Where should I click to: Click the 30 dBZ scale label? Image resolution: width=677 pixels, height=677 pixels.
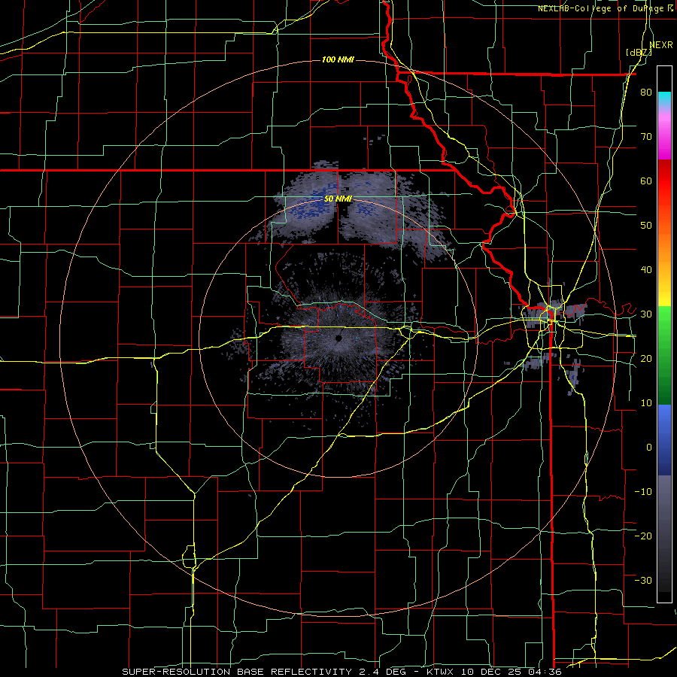646,314
